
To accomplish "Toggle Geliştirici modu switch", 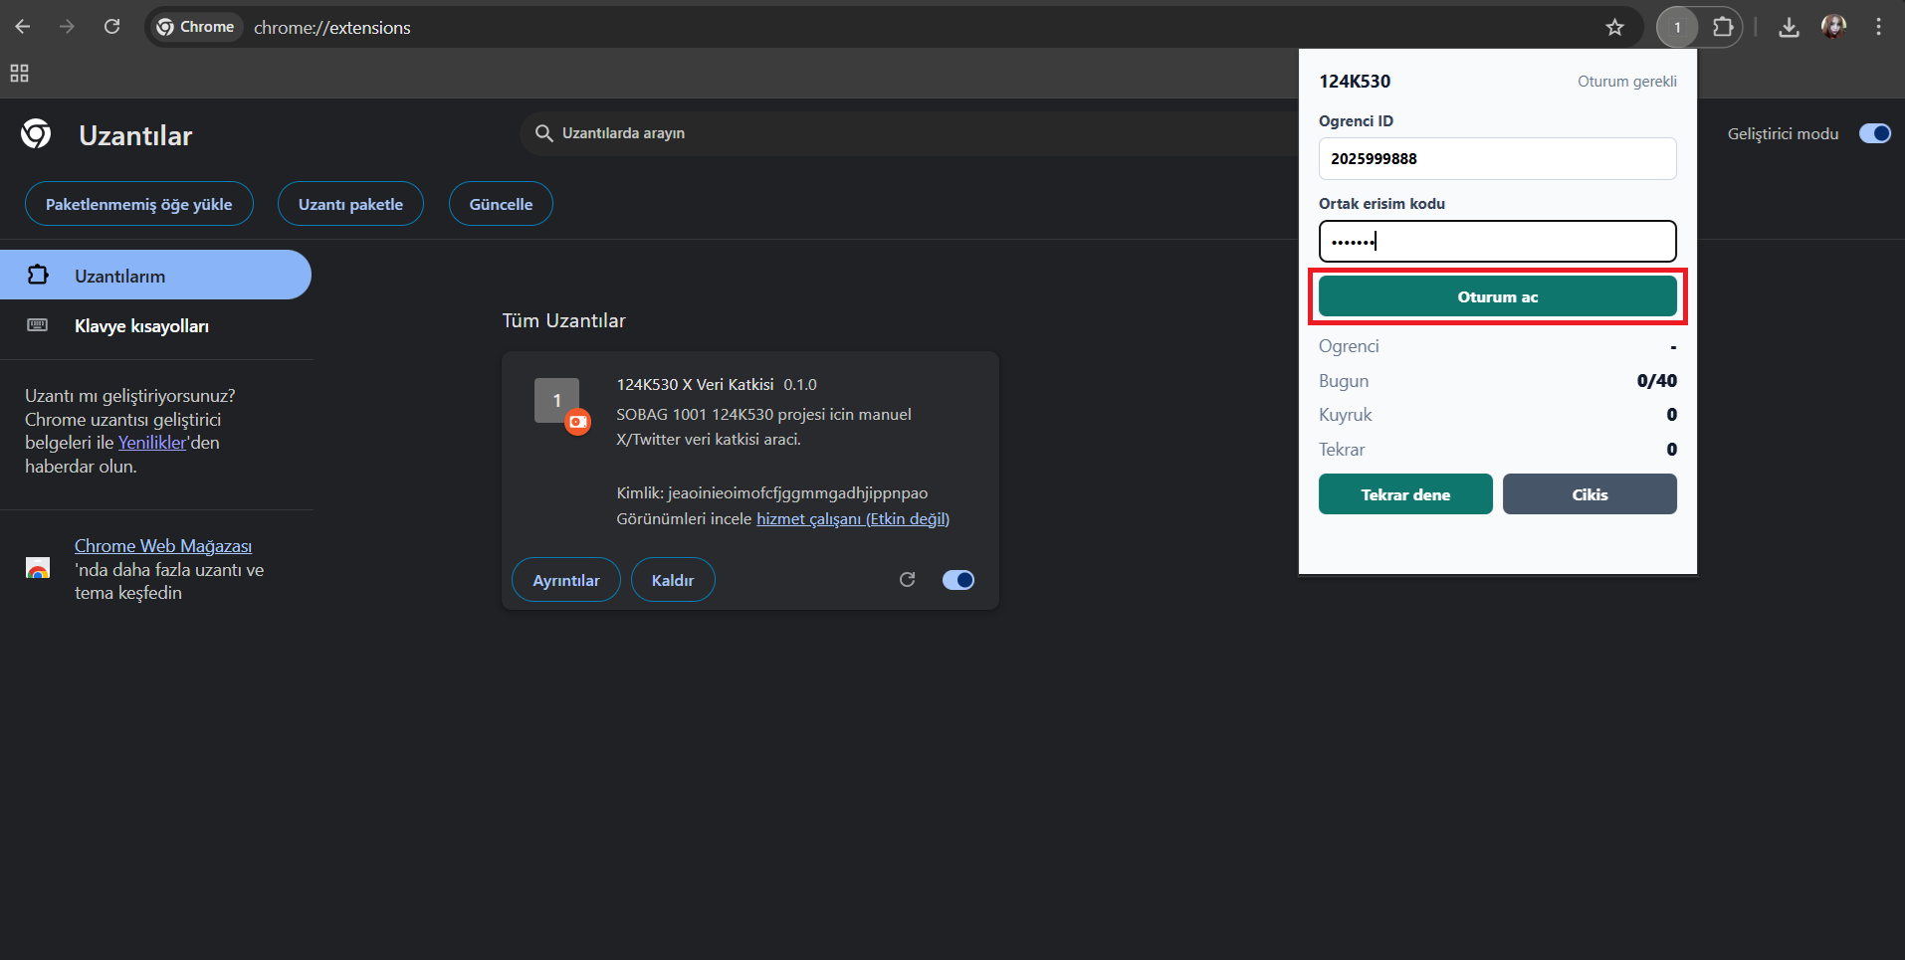I will point(1875,133).
